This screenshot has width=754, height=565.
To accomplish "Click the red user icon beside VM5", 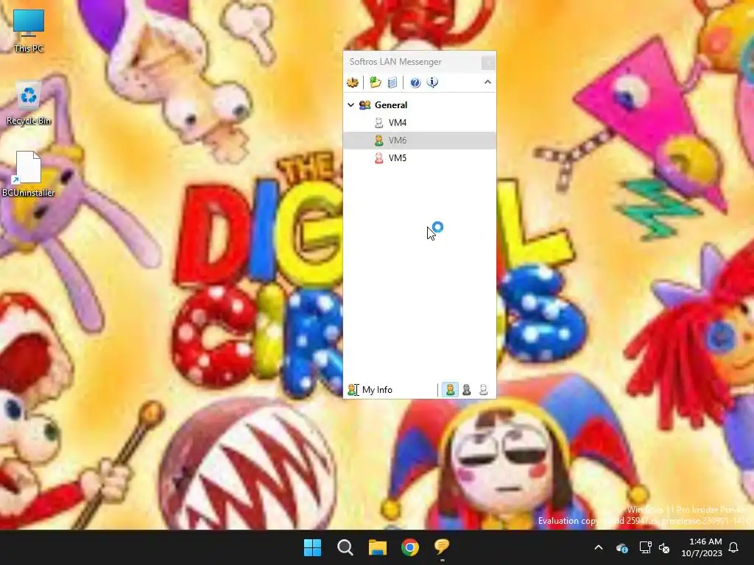I will tap(379, 158).
